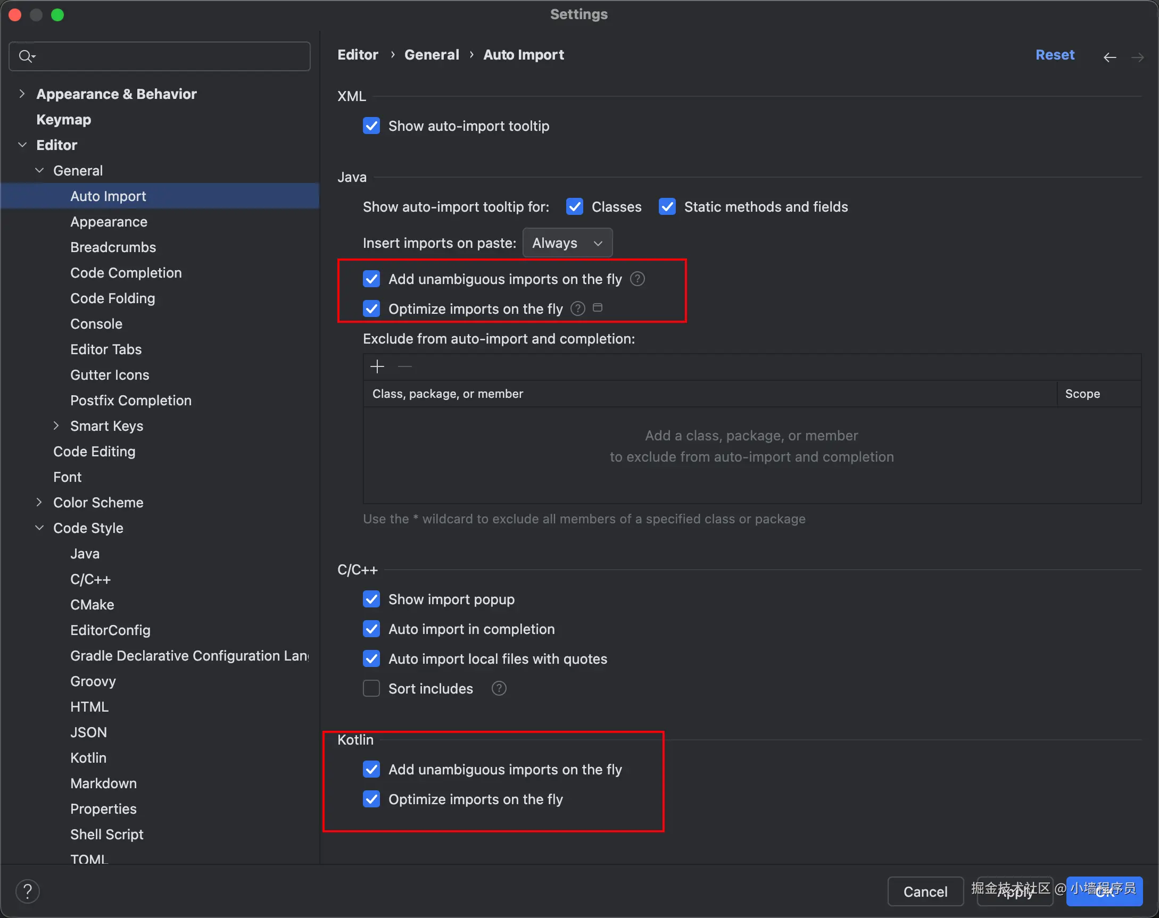
Task: Click the Scope column header
Action: point(1082,394)
